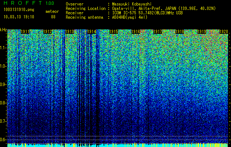Click the meteor count value 88

pos(53,17)
